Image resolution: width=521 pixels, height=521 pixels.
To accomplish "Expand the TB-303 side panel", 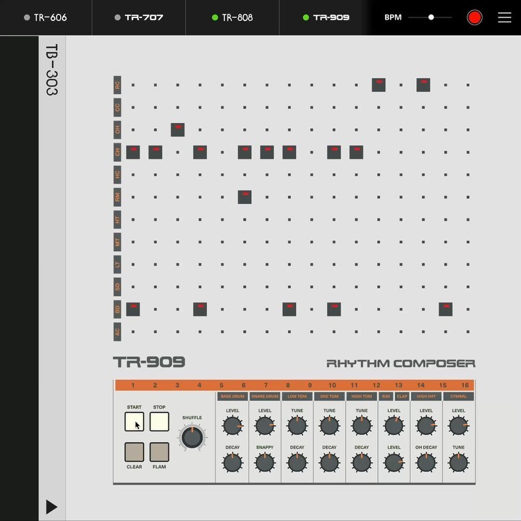I will pyautogui.click(x=51, y=69).
